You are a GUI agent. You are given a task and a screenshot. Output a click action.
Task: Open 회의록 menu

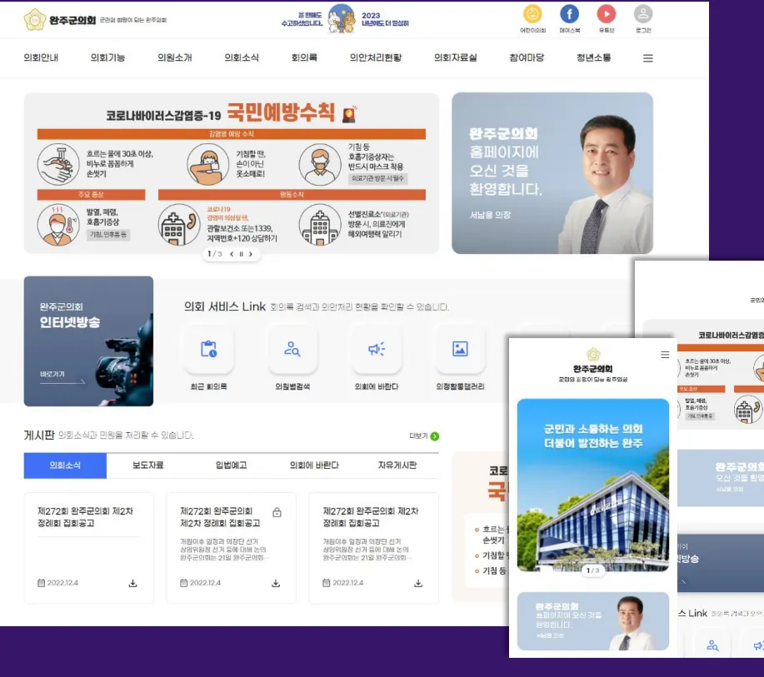click(304, 57)
